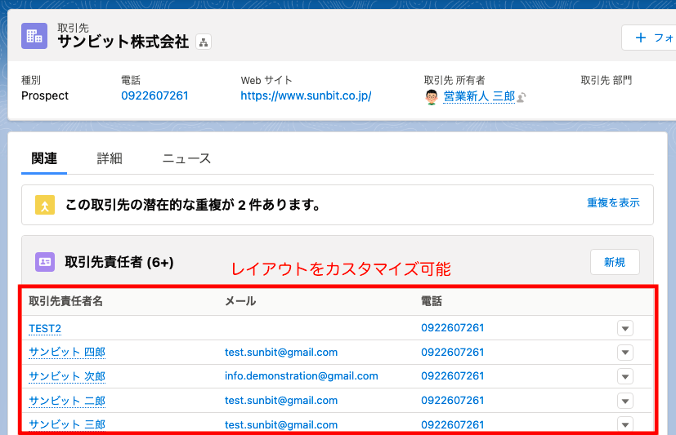The image size is (676, 435).
Task: Open row menu for サンビット 二郎
Action: (625, 401)
